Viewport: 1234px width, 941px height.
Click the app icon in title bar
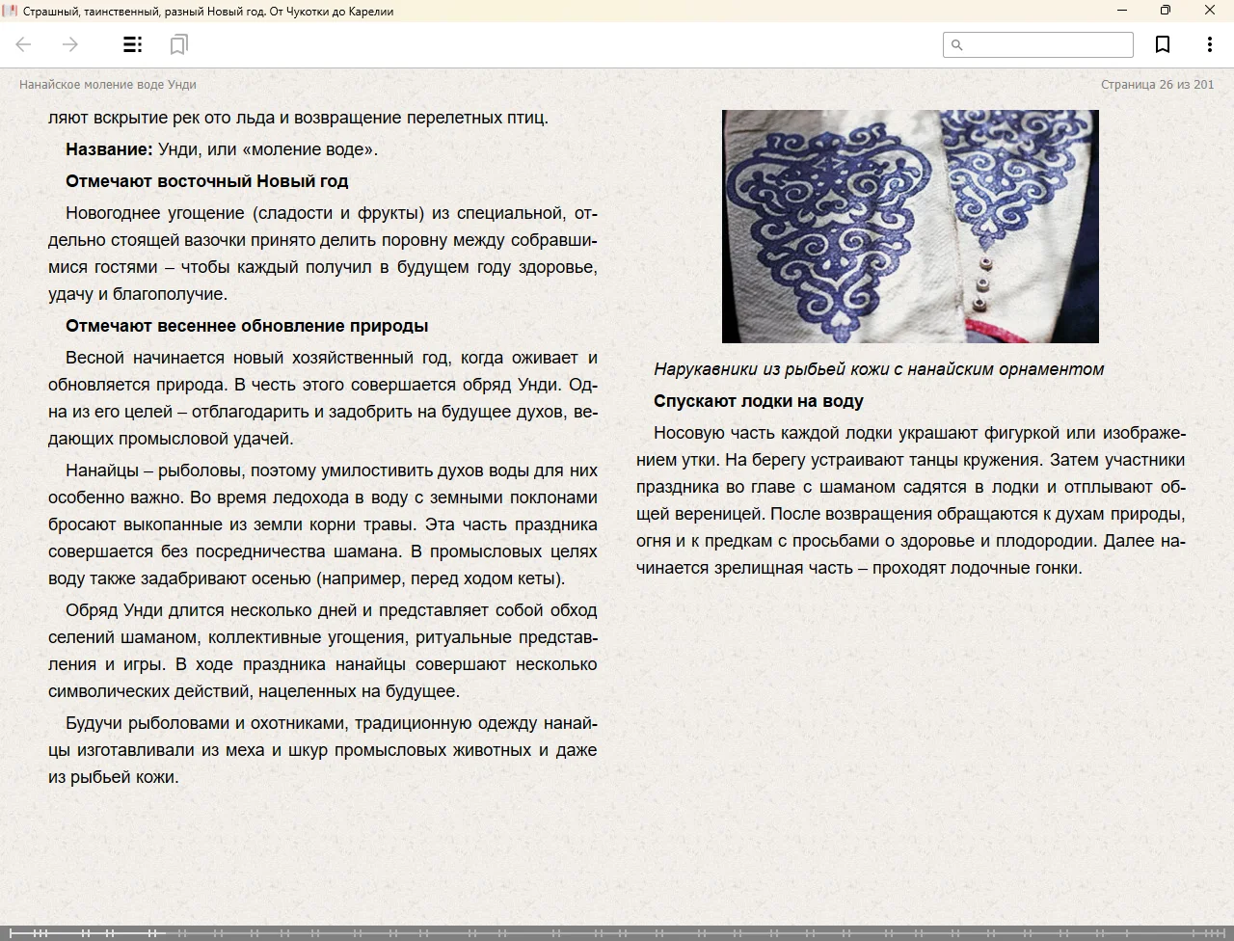pyautogui.click(x=11, y=11)
